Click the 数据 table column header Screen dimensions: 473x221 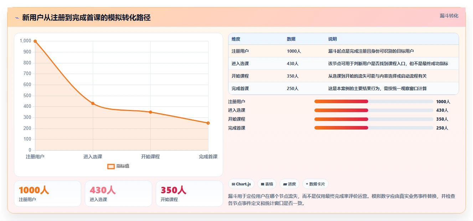click(x=291, y=39)
